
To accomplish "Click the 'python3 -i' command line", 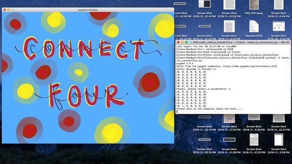I will [233, 59].
